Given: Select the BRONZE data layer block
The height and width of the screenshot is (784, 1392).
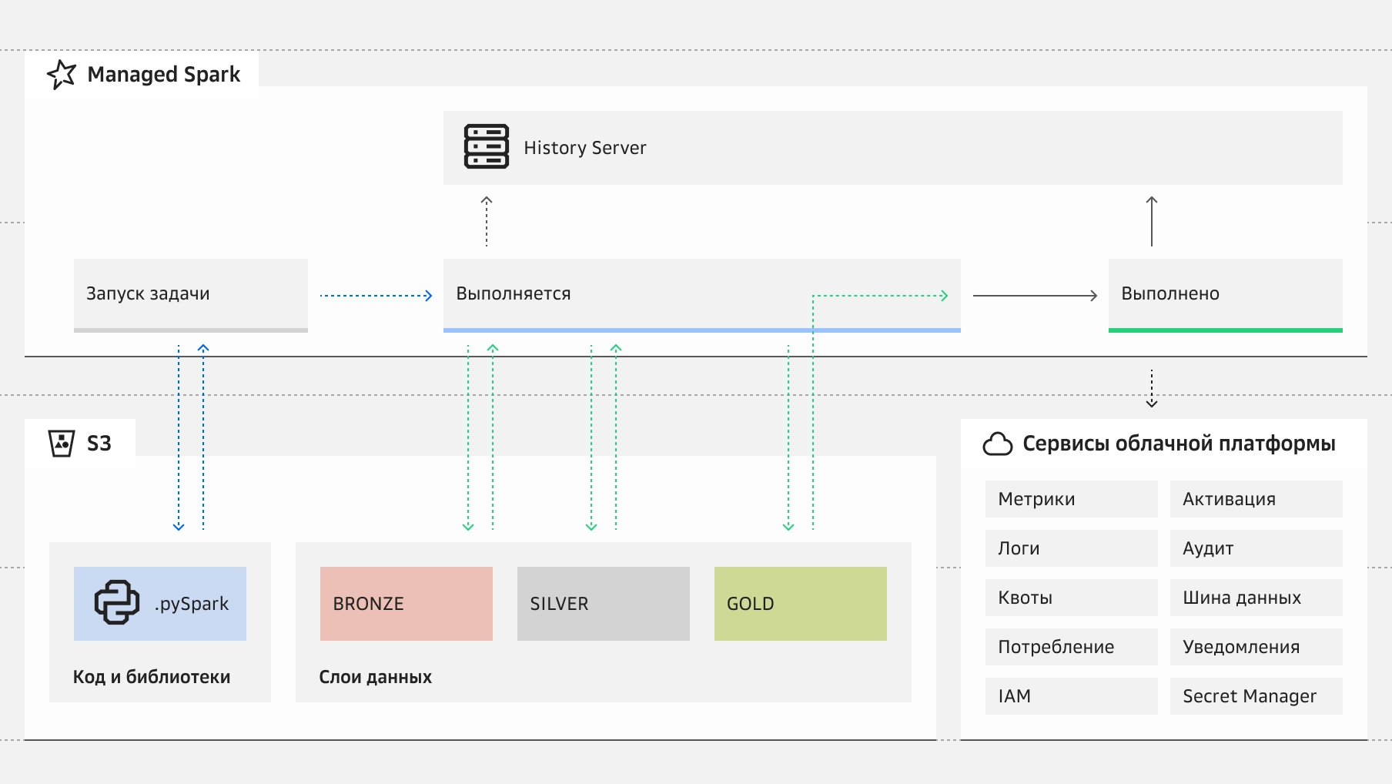Looking at the screenshot, I should pyautogui.click(x=406, y=604).
